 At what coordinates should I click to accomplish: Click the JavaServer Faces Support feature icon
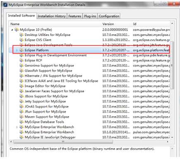point(22,91)
